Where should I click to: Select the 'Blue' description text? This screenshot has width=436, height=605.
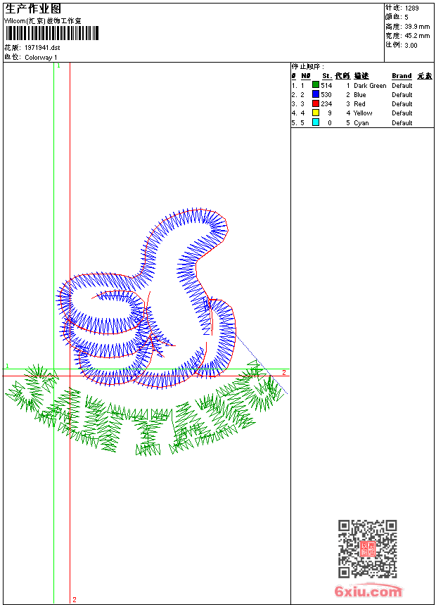[x=359, y=94]
